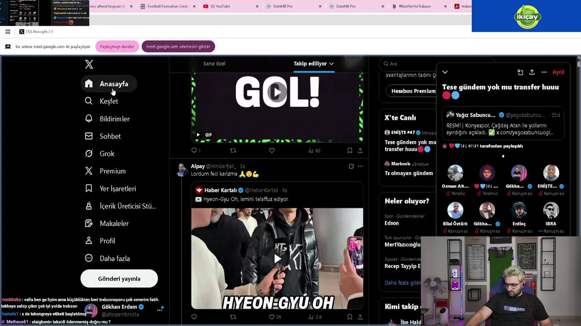Play the Hyeon-Gyu Oh video
This screenshot has height=326, width=581.
(277, 259)
